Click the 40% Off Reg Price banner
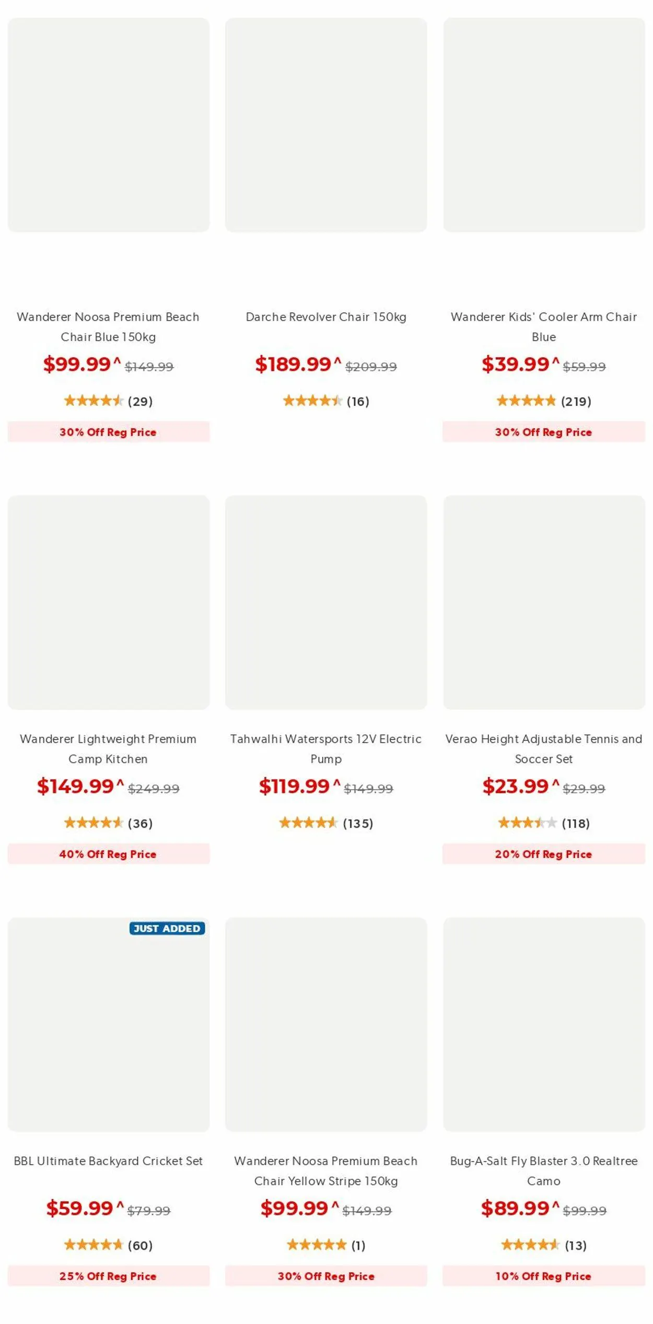Image resolution: width=653 pixels, height=1324 pixels. pos(108,854)
